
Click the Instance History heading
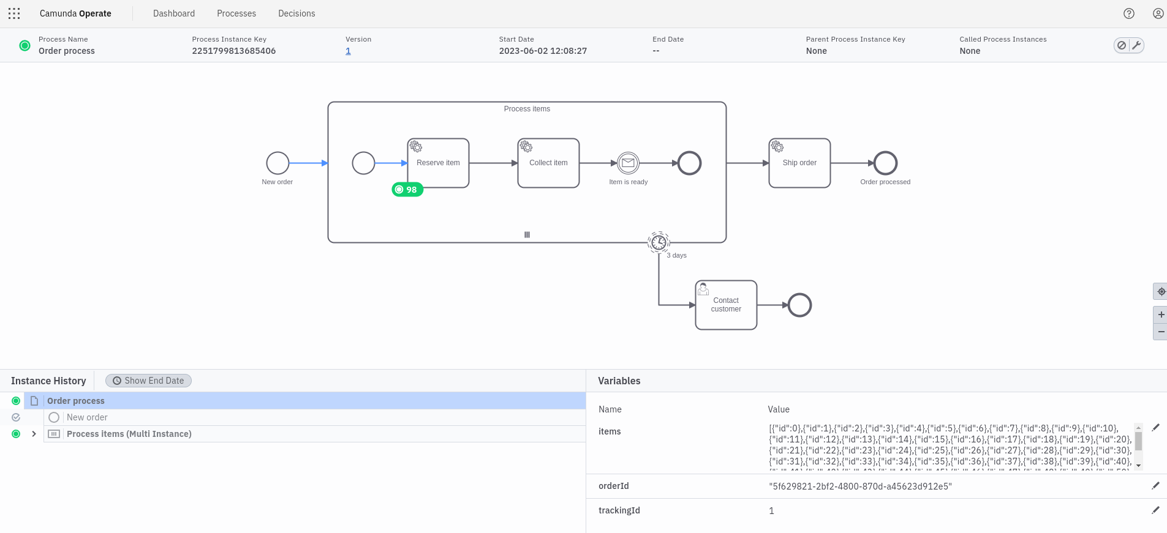point(48,381)
